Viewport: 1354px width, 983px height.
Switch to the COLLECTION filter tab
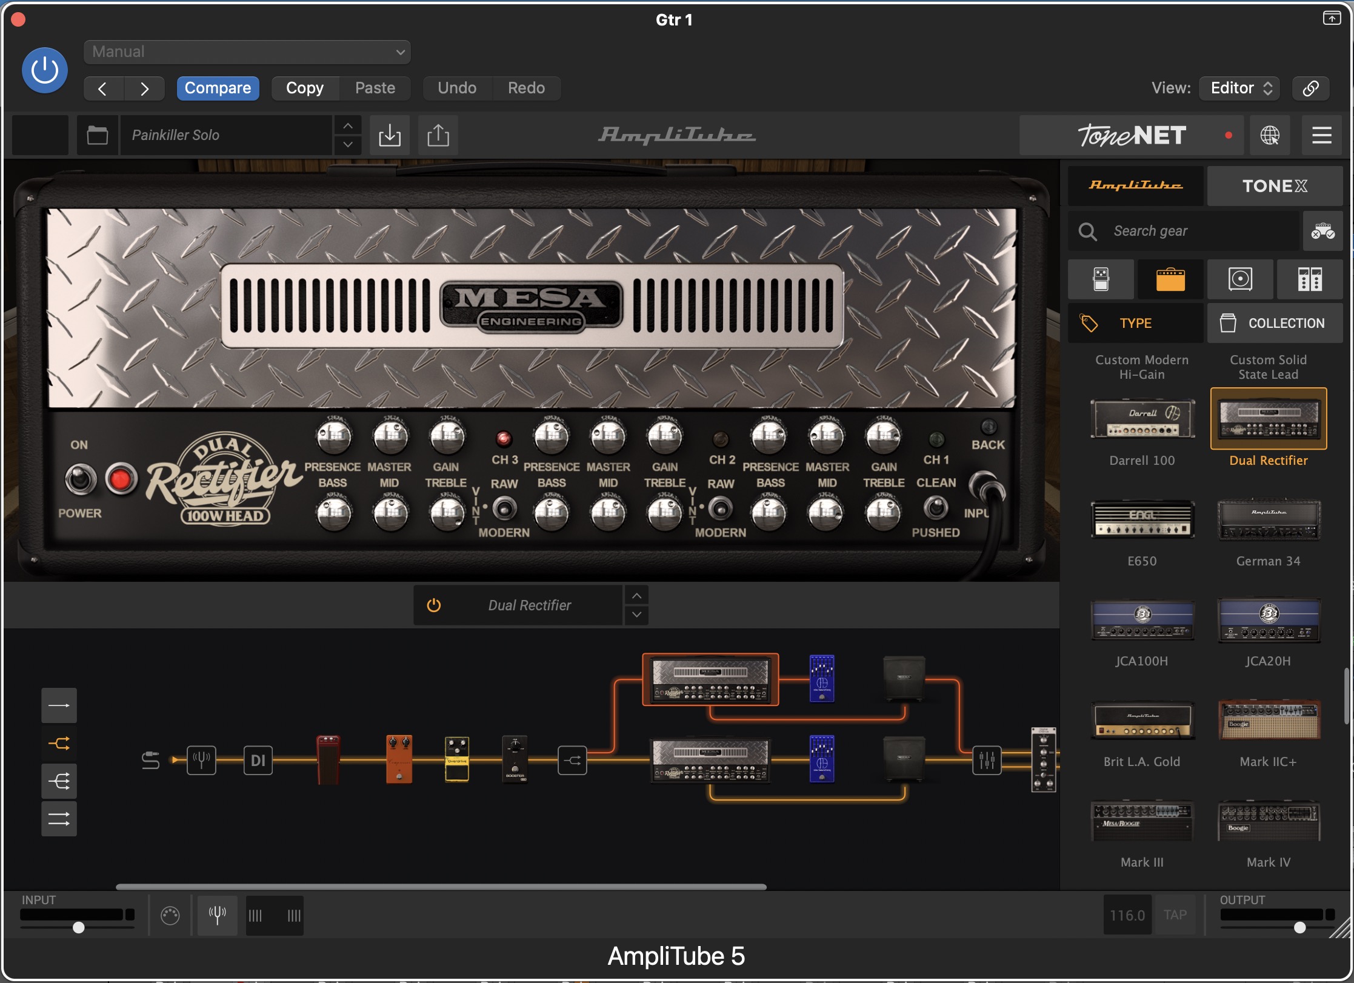coord(1275,323)
